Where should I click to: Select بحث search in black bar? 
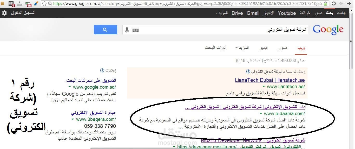(x=330, y=13)
